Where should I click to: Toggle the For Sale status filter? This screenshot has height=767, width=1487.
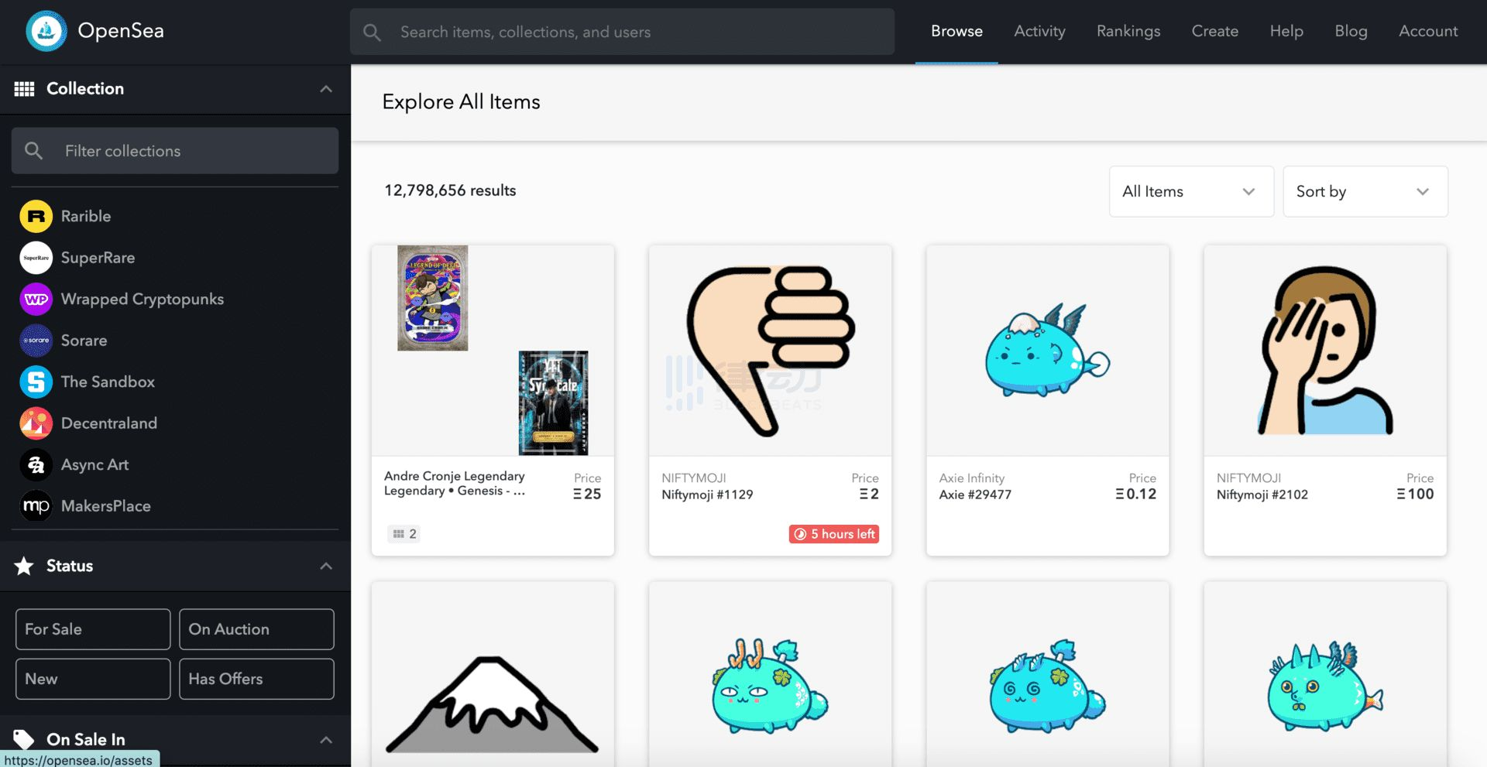pos(93,629)
